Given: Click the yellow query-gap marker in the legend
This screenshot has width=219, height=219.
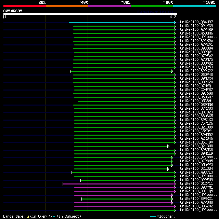Looking at the screenshot, I should point(28,217).
